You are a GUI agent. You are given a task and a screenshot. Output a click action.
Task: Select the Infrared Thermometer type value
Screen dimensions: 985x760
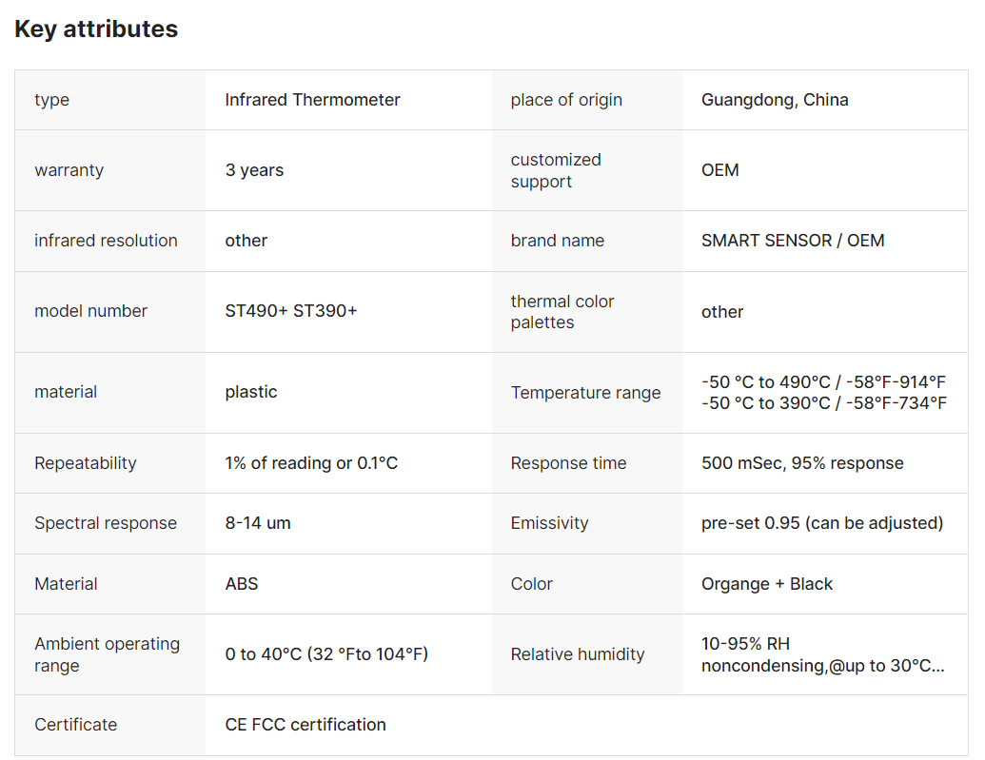(312, 100)
